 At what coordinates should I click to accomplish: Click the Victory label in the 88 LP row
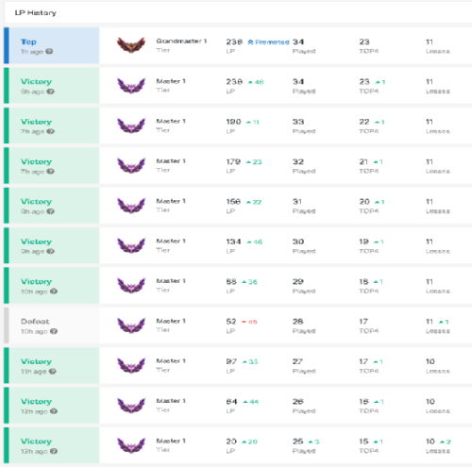point(36,281)
